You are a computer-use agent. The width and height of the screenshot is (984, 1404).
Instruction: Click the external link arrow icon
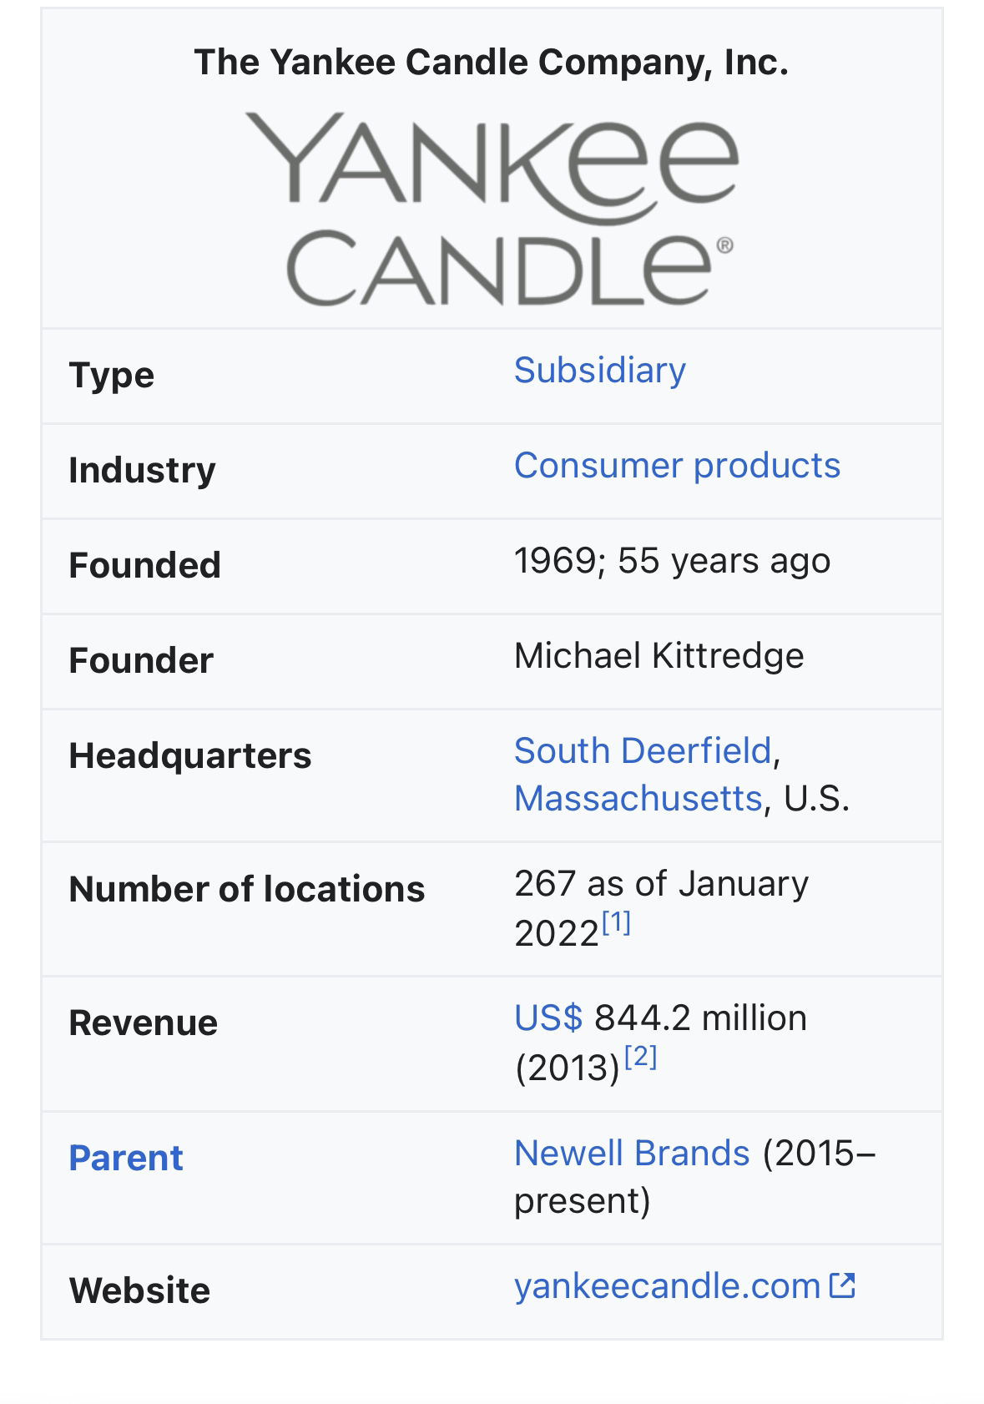tap(842, 1285)
